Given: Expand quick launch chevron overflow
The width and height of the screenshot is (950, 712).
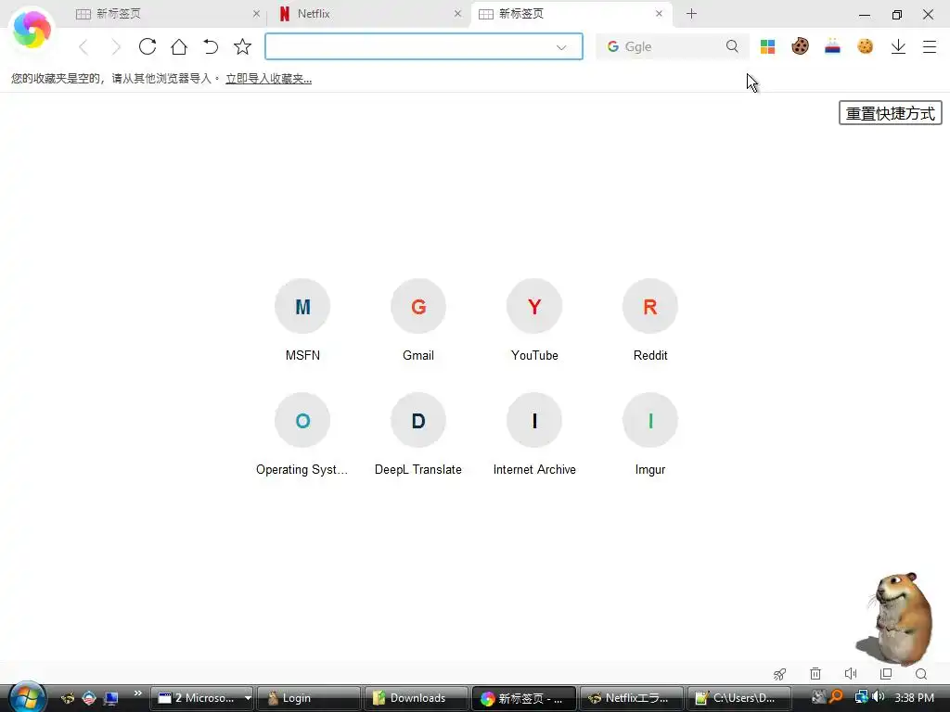Looking at the screenshot, I should pos(137,693).
